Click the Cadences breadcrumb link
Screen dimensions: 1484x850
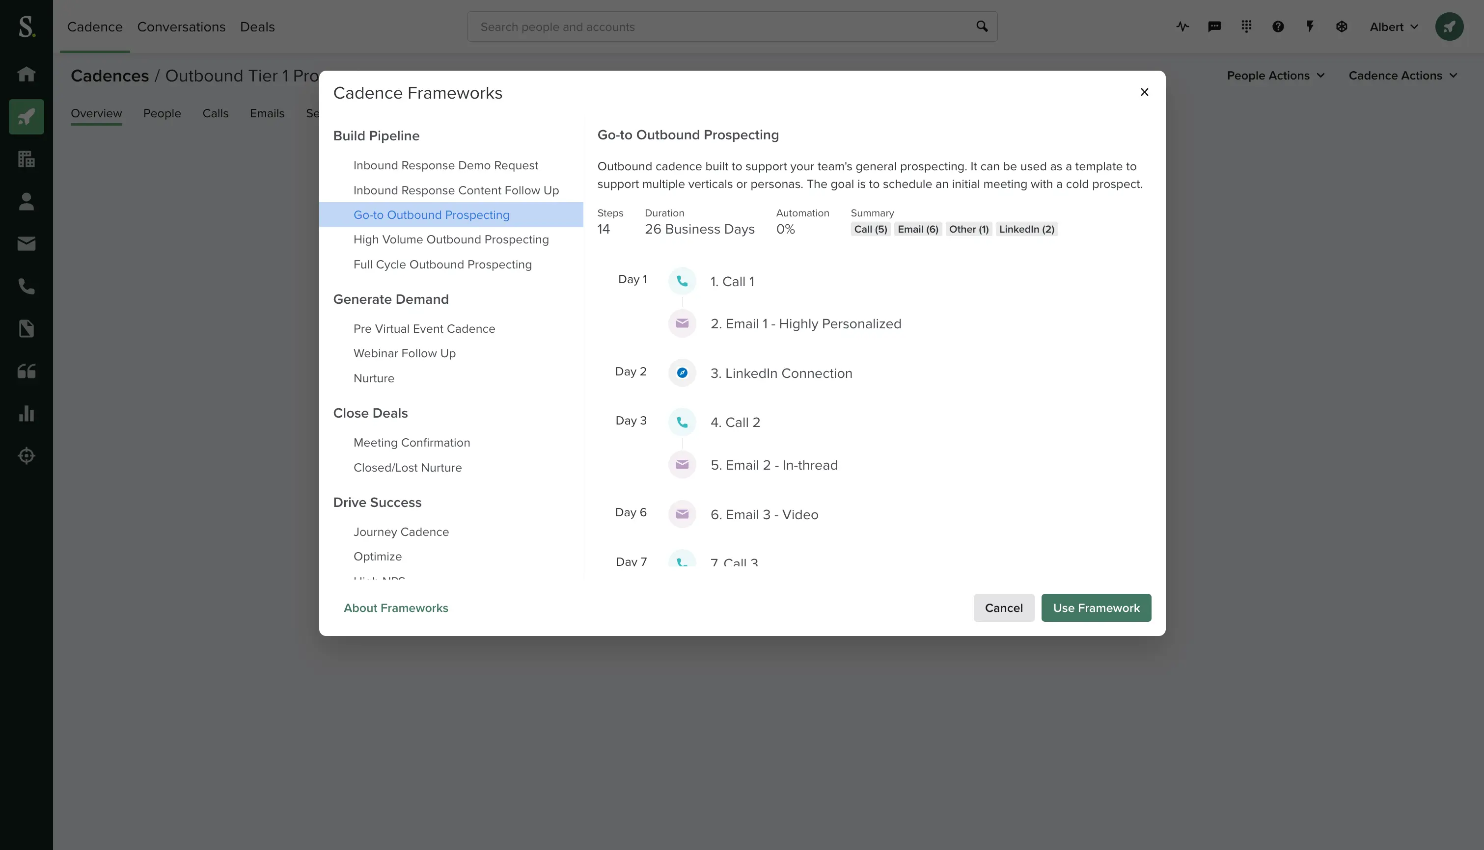coord(109,76)
